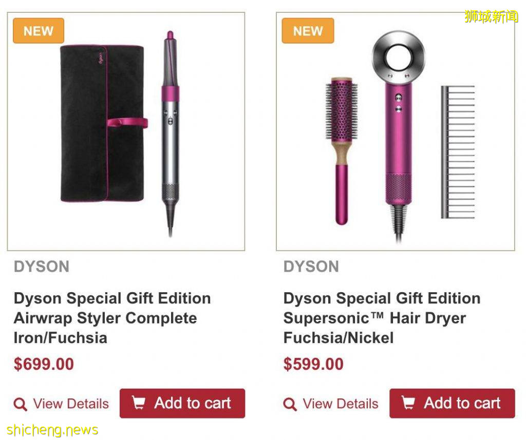Open the Supersonic Hair Dryer Fuchsia/Nickel title
The image size is (526, 440).
pos(382,318)
